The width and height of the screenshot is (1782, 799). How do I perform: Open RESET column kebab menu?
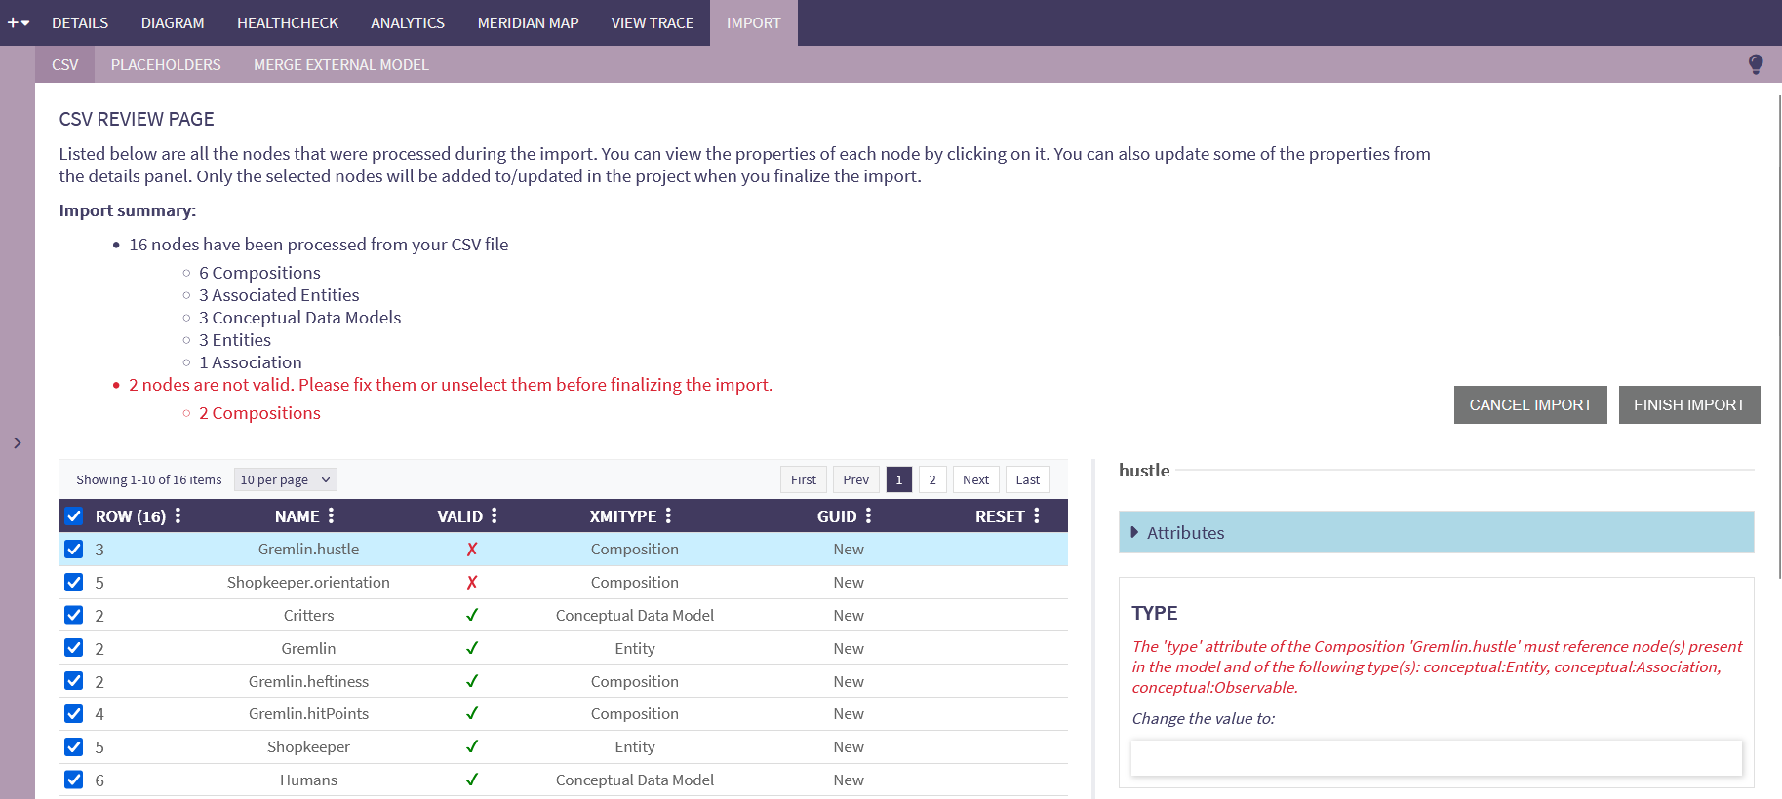tap(1037, 515)
